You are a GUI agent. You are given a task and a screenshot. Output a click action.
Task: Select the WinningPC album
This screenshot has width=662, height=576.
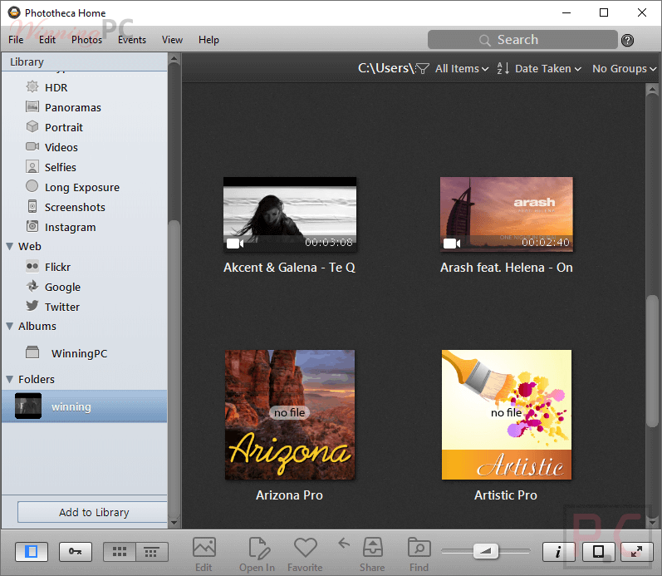(79, 353)
